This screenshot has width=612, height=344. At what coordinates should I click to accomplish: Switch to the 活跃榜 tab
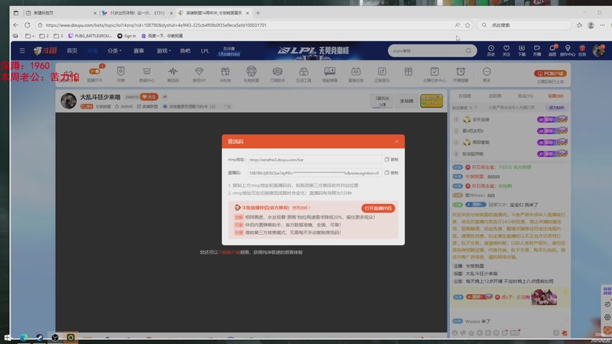click(x=495, y=96)
